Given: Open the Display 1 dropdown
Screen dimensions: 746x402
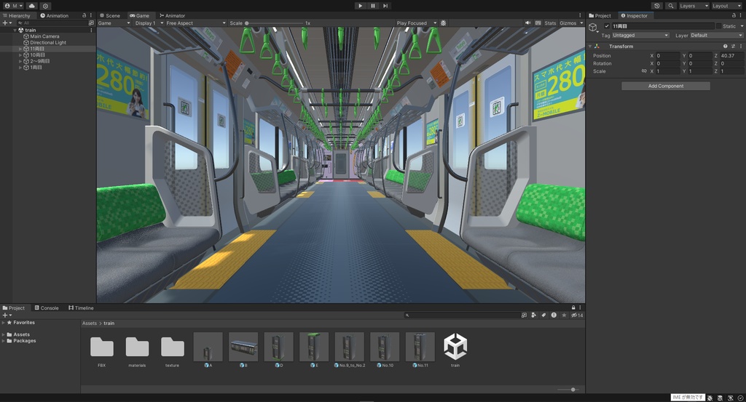Looking at the screenshot, I should click(x=149, y=23).
